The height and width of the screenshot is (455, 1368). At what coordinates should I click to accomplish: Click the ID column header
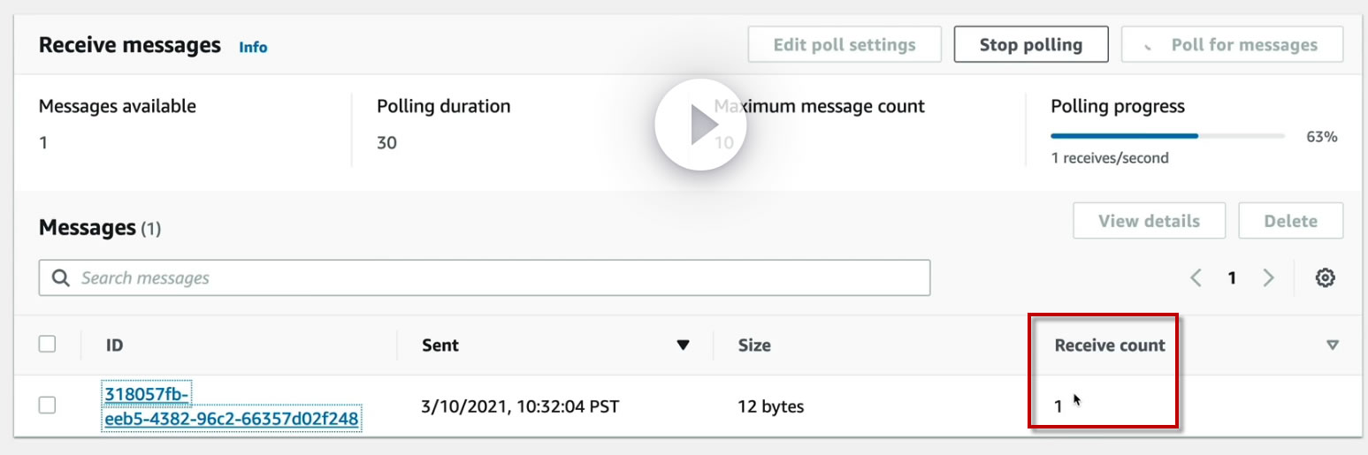(x=114, y=345)
